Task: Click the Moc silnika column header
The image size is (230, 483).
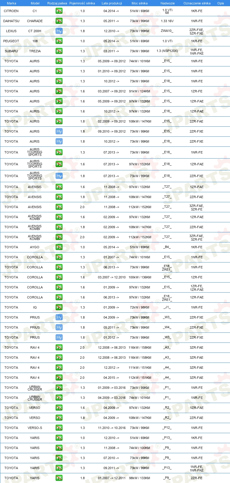Action: point(140,3)
